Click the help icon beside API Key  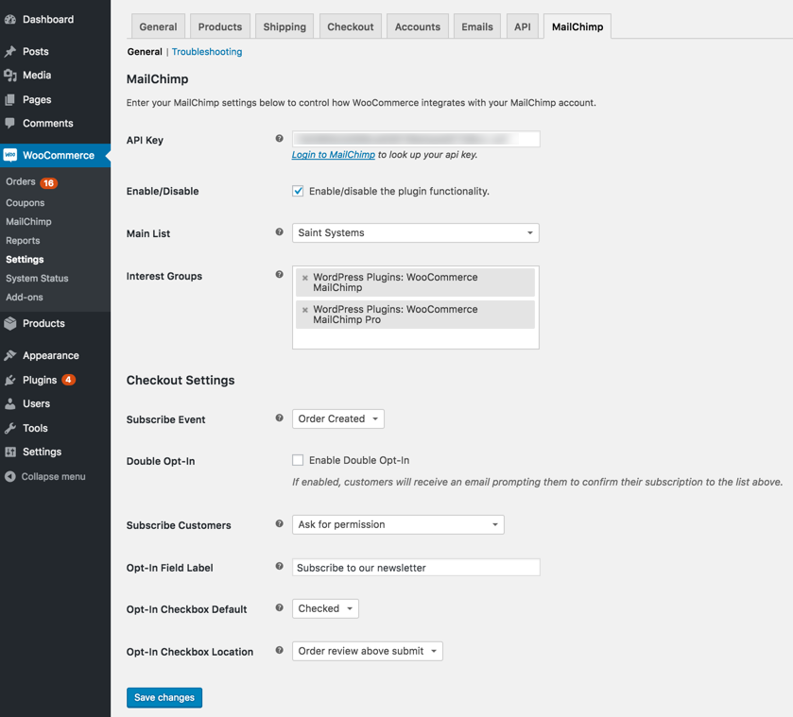point(279,139)
